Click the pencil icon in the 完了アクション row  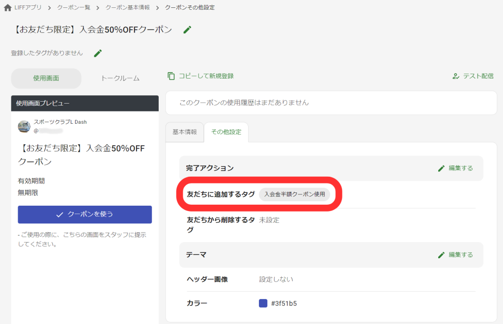tap(442, 168)
